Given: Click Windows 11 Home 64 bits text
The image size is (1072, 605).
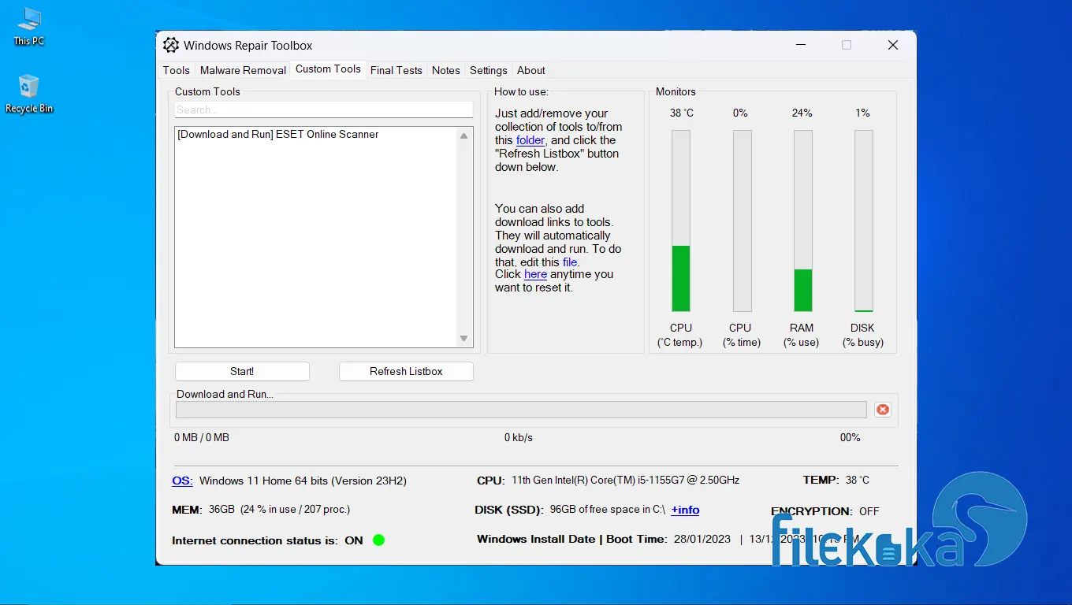Looking at the screenshot, I should tap(303, 481).
